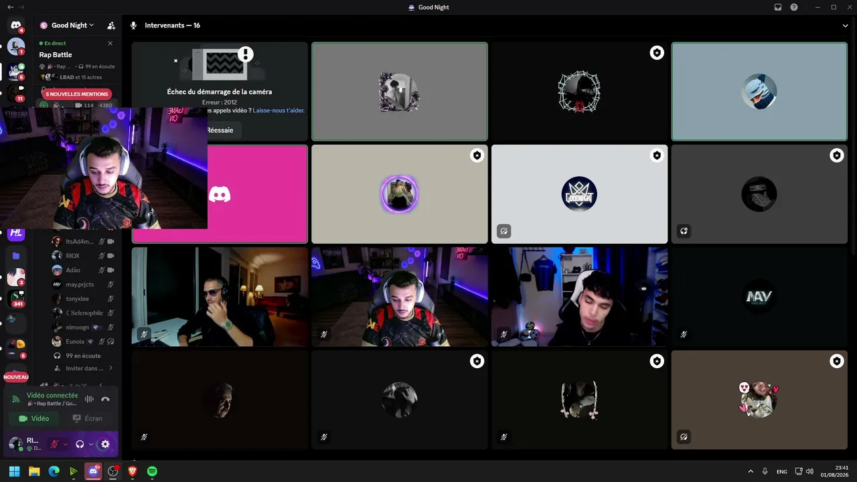Collapse the Intervenants speakers section
The width and height of the screenshot is (857, 482).
pyautogui.click(x=846, y=25)
